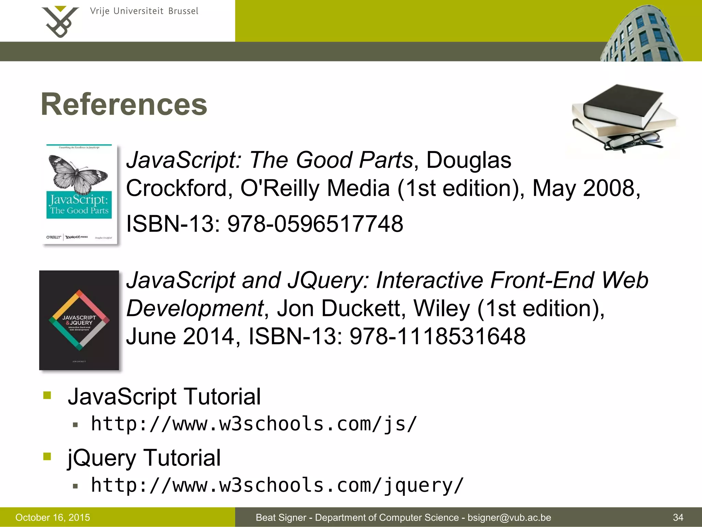The image size is (702, 527).
Task: Click the Vrije Universiteit Brussel text
Action: [x=144, y=11]
